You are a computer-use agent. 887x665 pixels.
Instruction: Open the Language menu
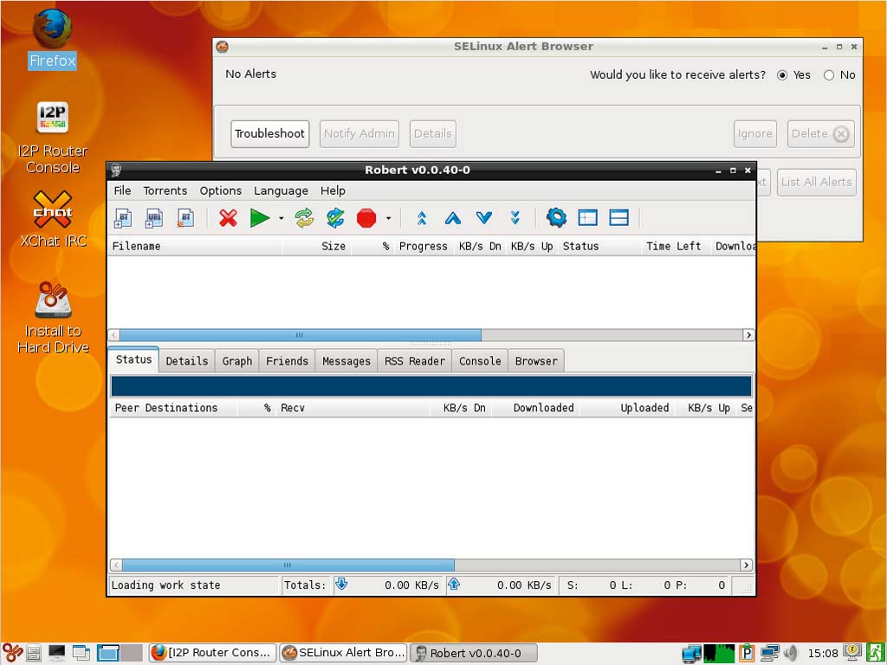click(282, 190)
